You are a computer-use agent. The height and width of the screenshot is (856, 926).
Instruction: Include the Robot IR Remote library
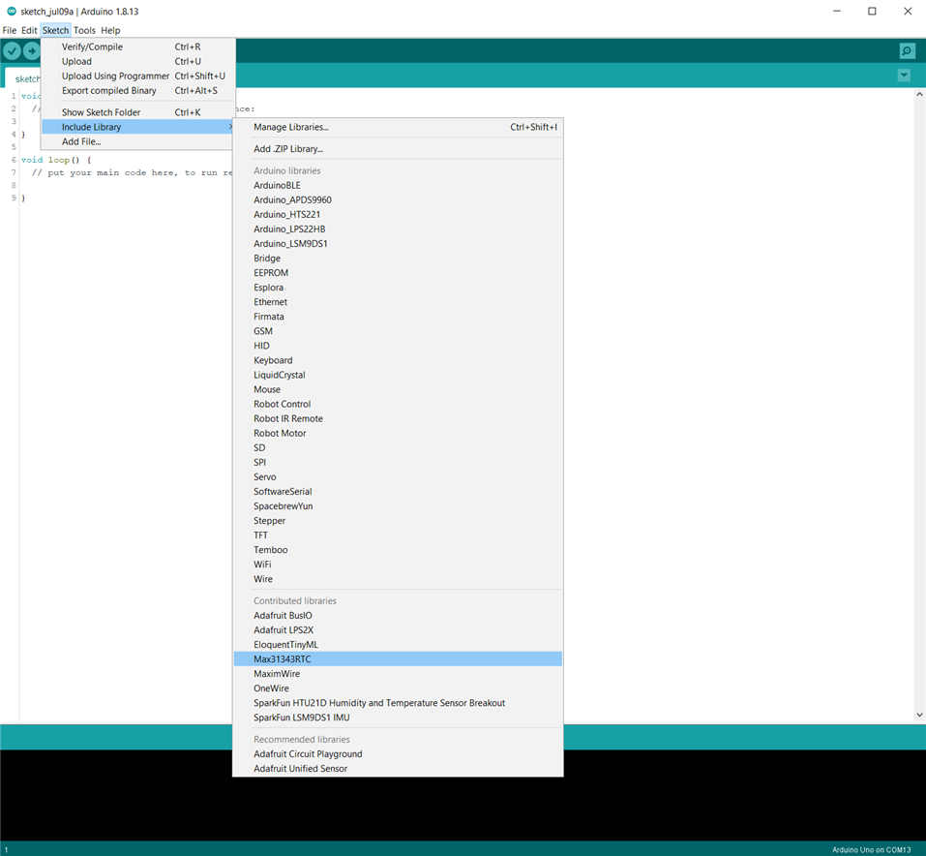coord(398,418)
